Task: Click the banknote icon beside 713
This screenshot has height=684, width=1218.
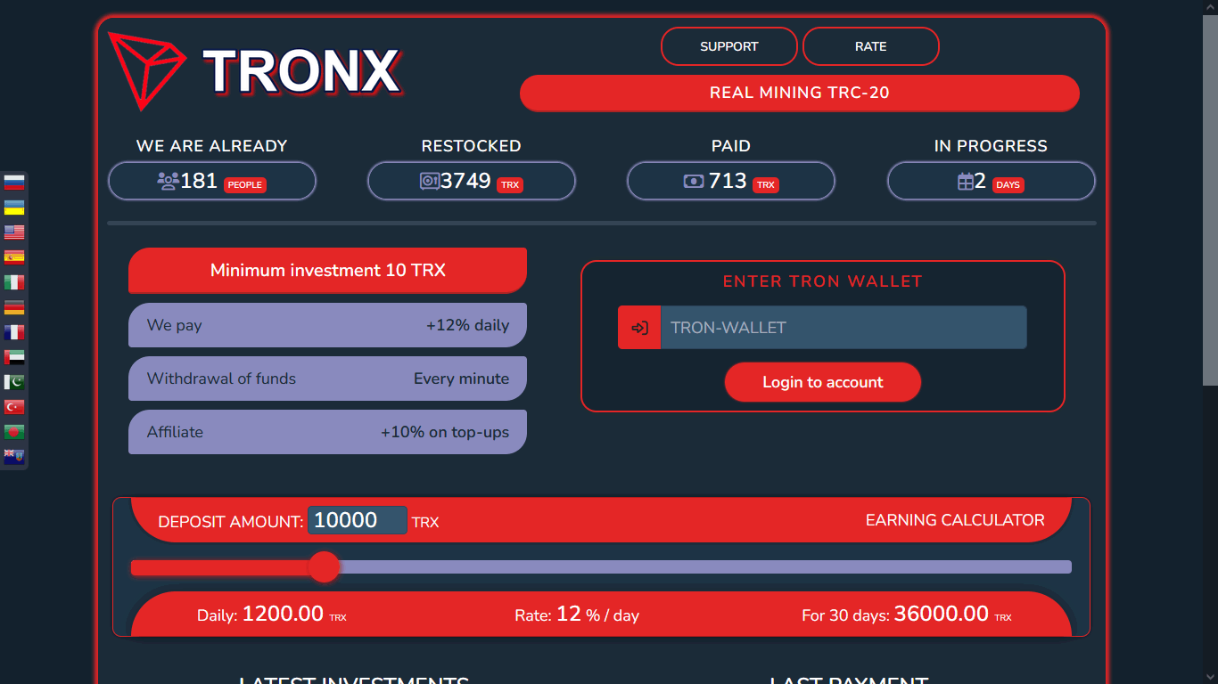Action: pos(694,181)
